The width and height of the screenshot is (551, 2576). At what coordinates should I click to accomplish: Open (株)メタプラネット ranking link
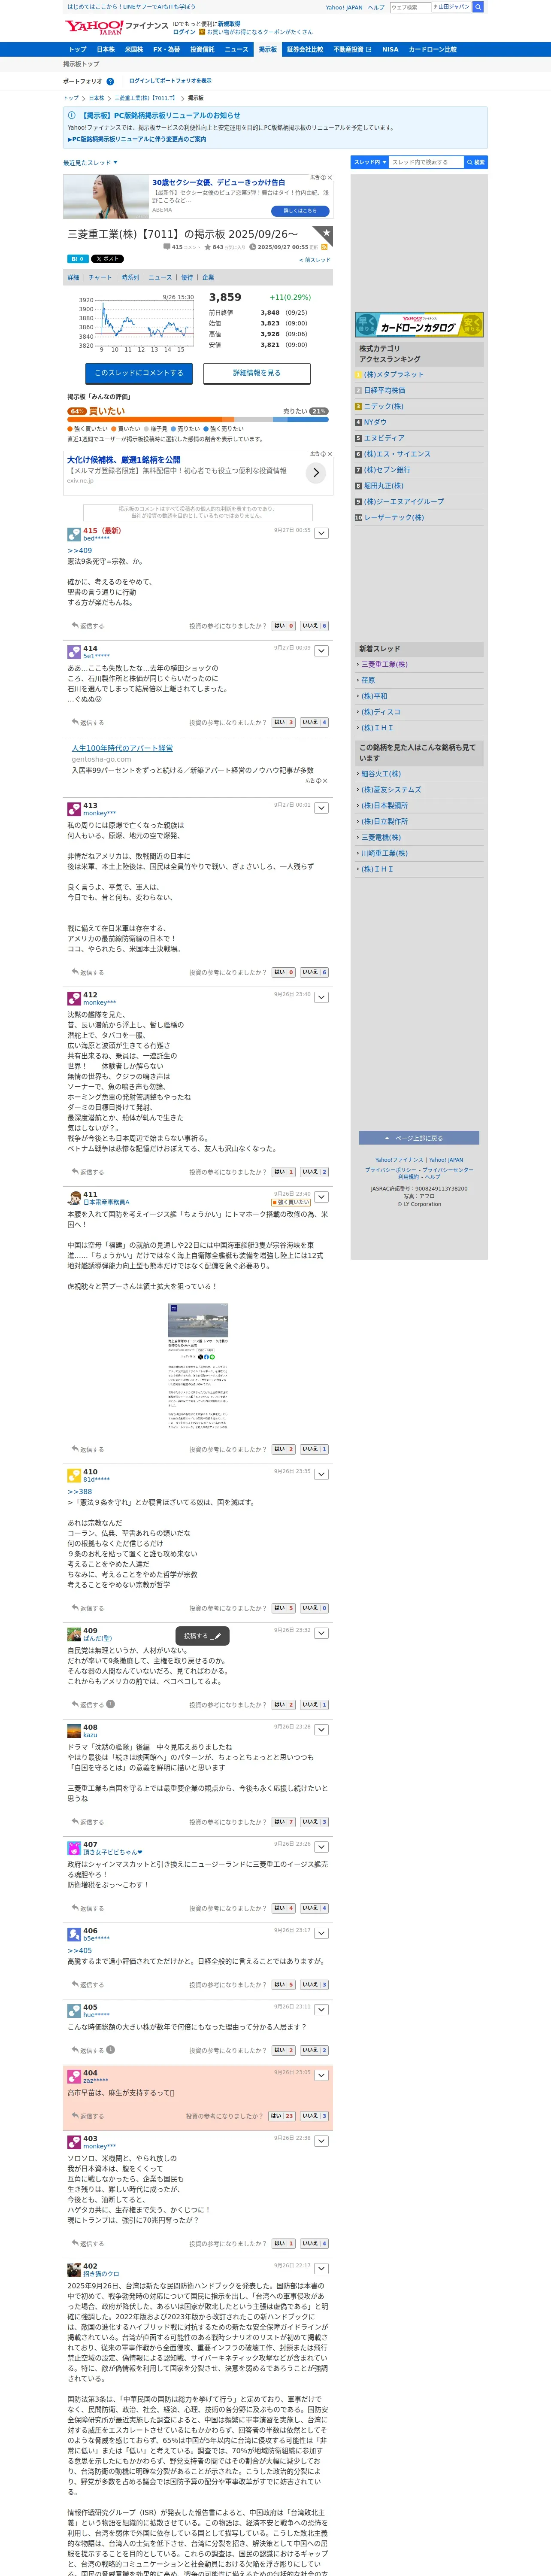pyautogui.click(x=393, y=375)
